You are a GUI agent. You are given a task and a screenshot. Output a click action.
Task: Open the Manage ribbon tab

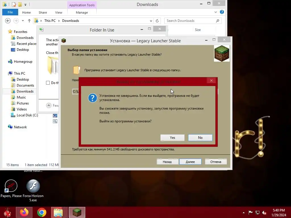click(x=82, y=12)
